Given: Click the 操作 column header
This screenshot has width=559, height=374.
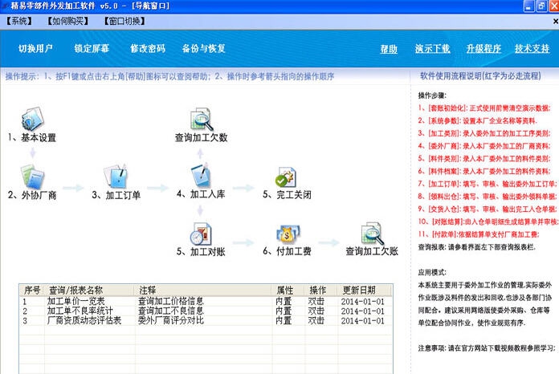Looking at the screenshot, I should (x=321, y=290).
